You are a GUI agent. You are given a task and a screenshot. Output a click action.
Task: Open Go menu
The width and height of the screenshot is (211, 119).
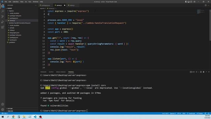click(26, 2)
